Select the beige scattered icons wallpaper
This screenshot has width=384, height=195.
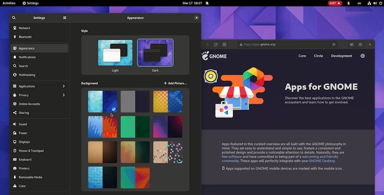tap(168, 152)
